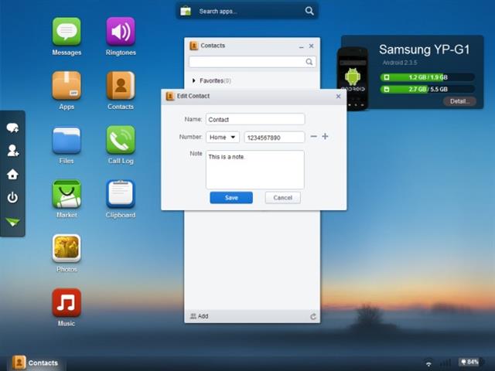This screenshot has height=371, width=495.
Task: Click the home icon in left sidebar
Action: (12, 175)
